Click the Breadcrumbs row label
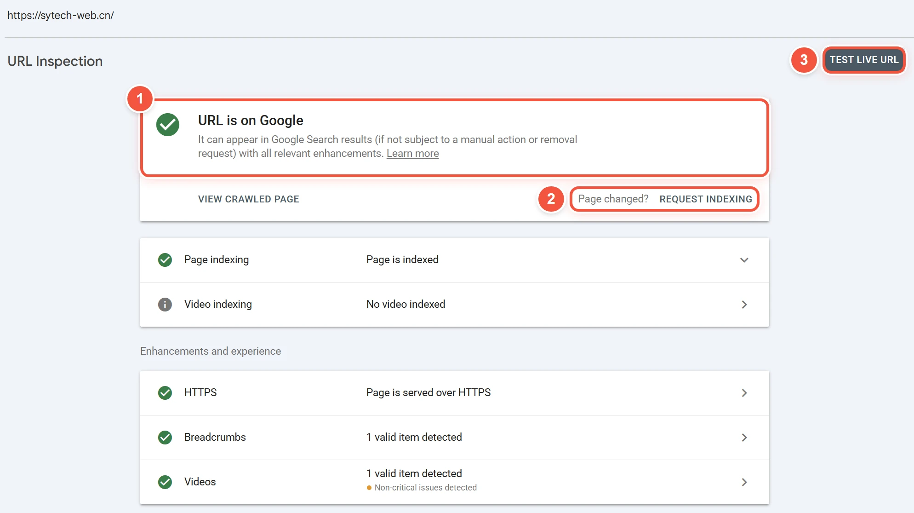 pyautogui.click(x=215, y=437)
